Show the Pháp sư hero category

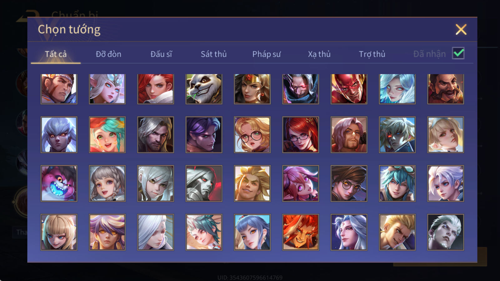[x=266, y=54]
